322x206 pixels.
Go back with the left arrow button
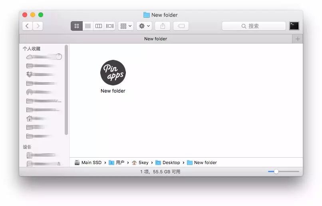tap(27, 26)
